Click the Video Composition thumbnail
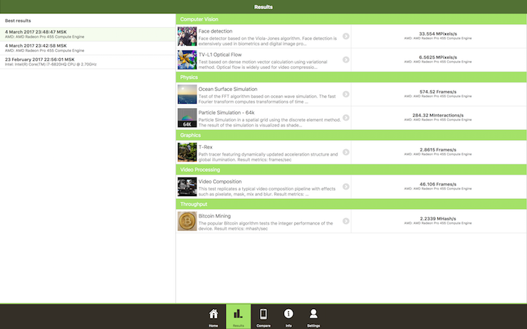527x329 pixels. click(187, 187)
